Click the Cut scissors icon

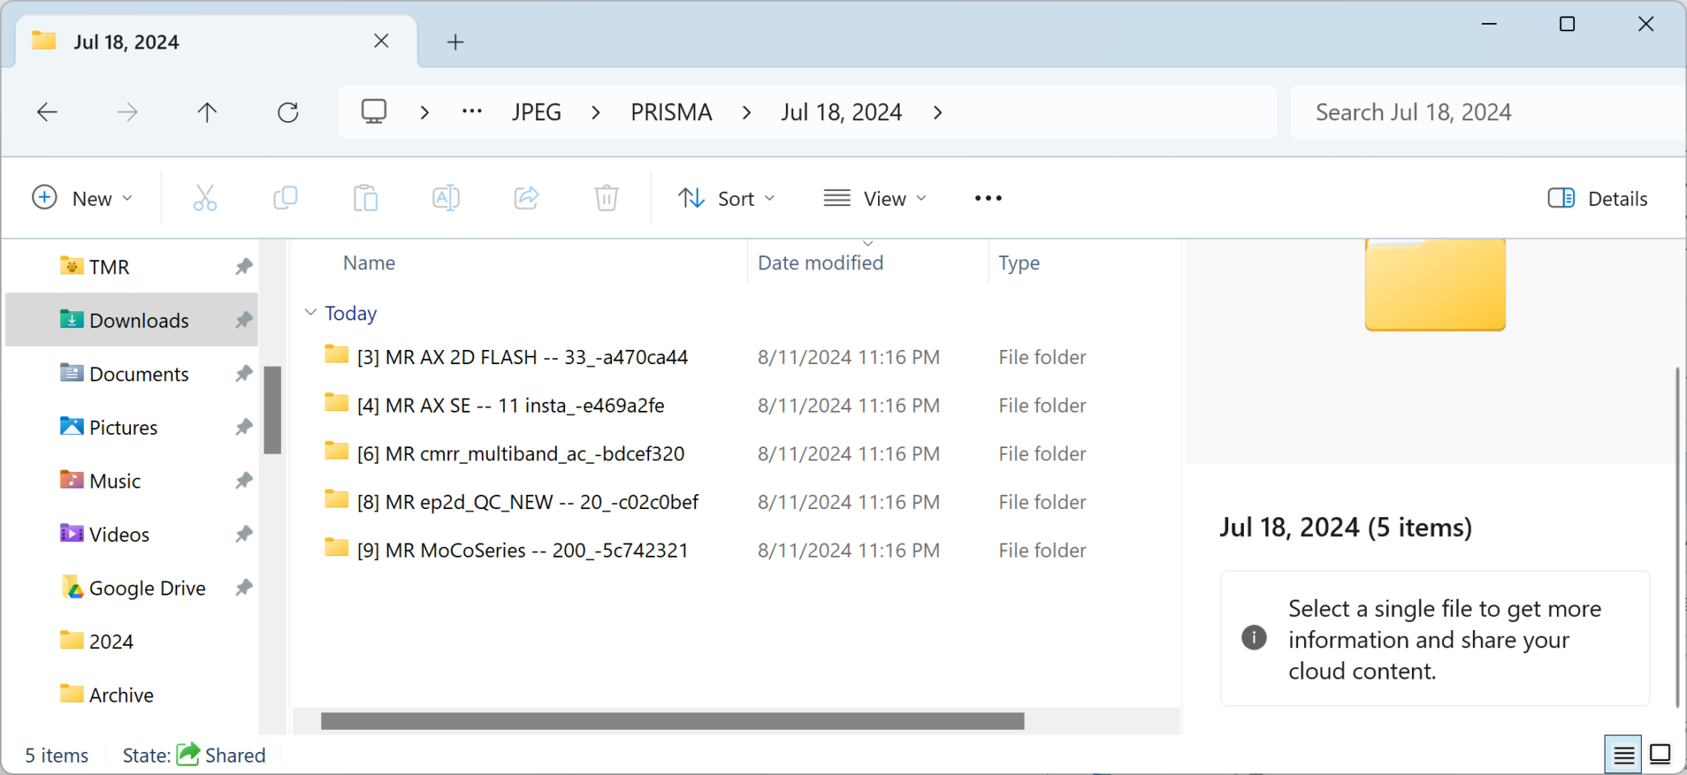[205, 198]
